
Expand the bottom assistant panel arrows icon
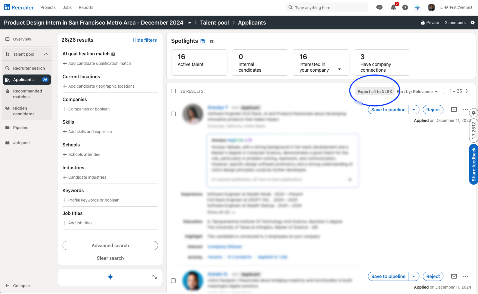point(155,277)
